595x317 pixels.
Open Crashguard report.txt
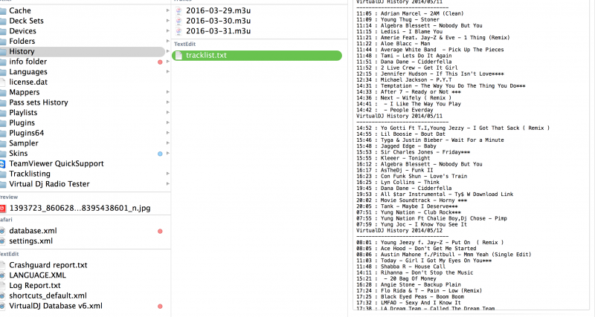48,266
